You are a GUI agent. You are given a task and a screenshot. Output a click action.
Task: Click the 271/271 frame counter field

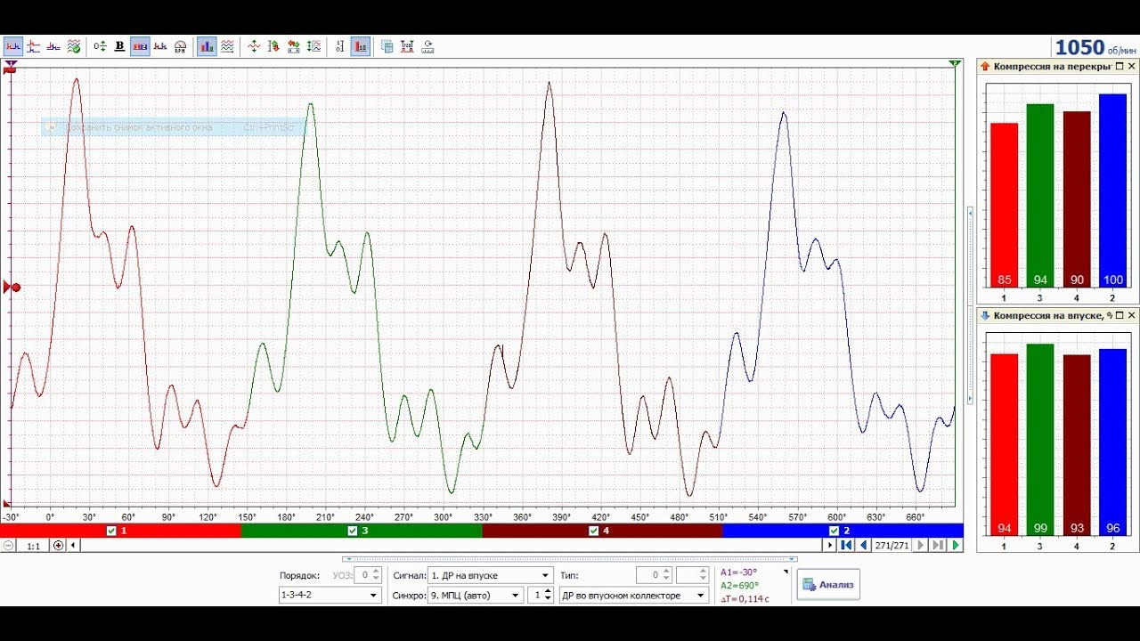[x=892, y=546]
